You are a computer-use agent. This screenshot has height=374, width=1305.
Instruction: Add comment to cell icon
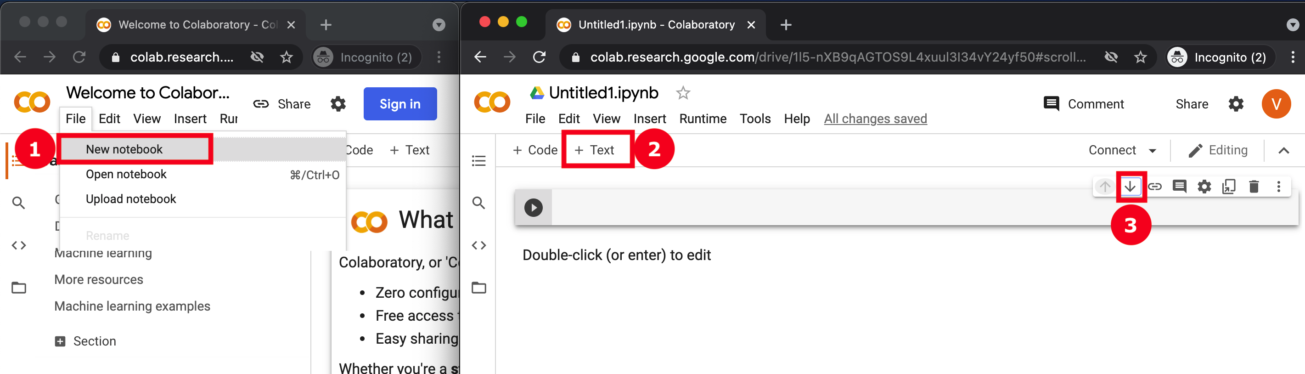[x=1179, y=187]
